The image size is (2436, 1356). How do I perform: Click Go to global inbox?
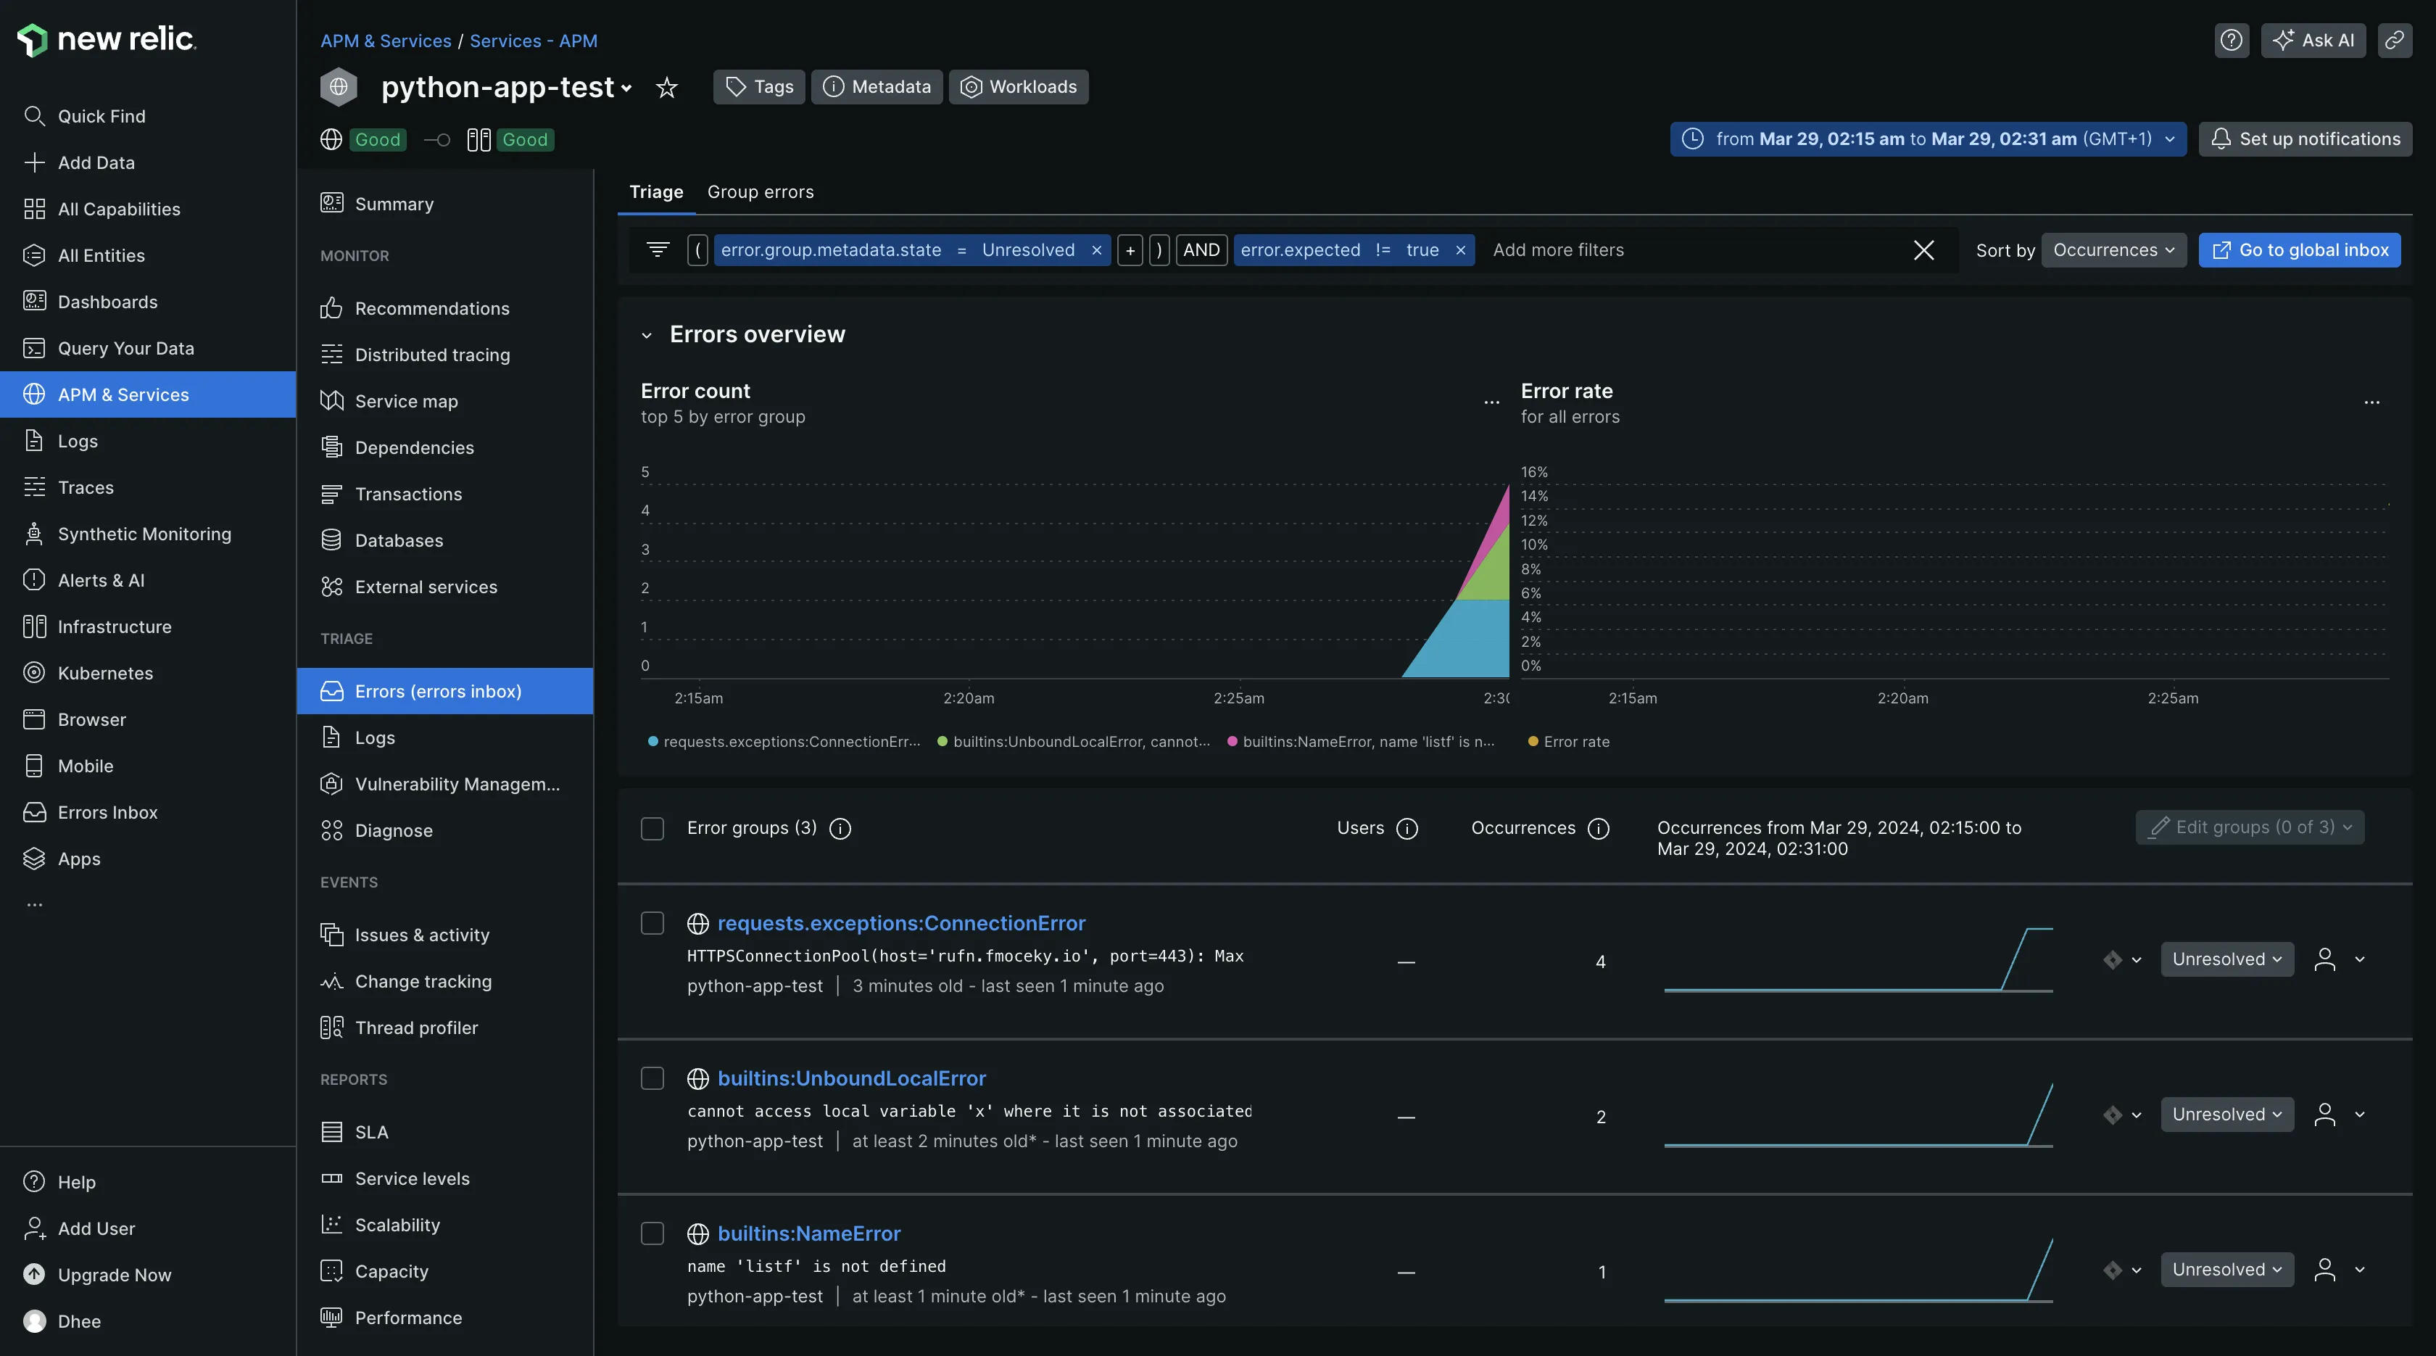pos(2300,249)
